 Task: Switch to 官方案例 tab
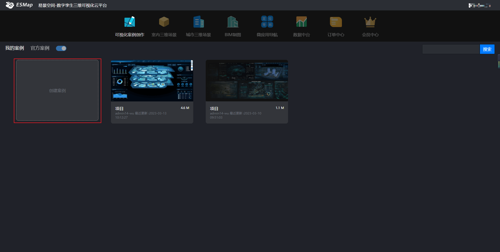pos(40,48)
